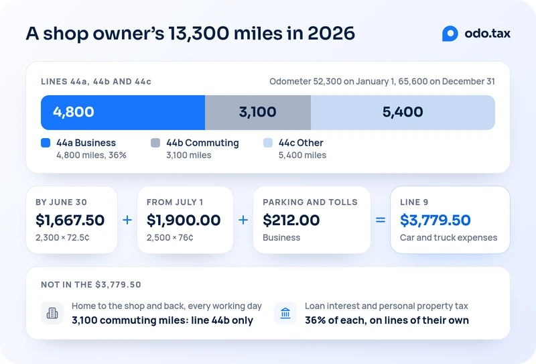Image resolution: width=536 pixels, height=364 pixels.
Task: Select the 44b Commuting legend swatch
Action: tap(155, 143)
